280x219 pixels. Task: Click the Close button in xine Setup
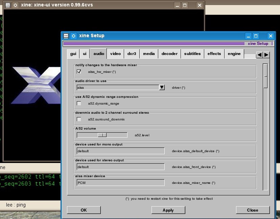(253, 210)
